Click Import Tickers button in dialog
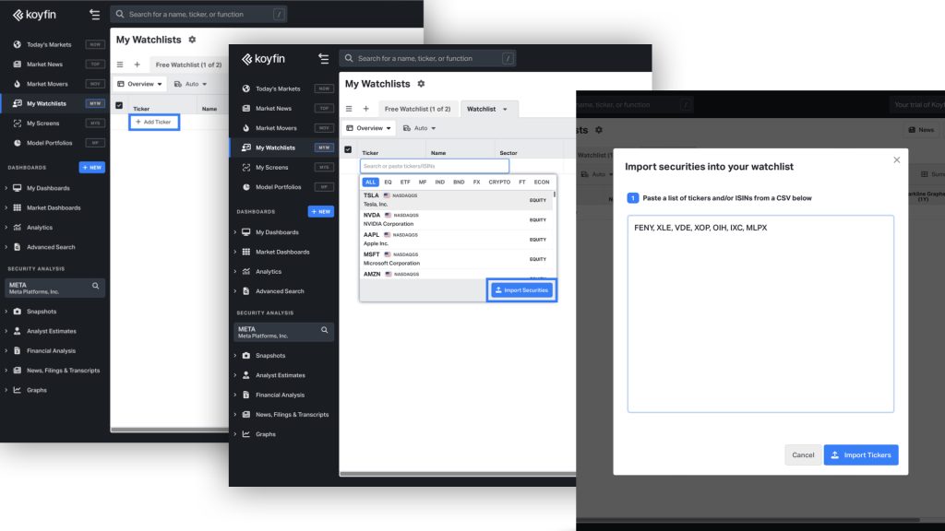The image size is (945, 531). point(861,455)
